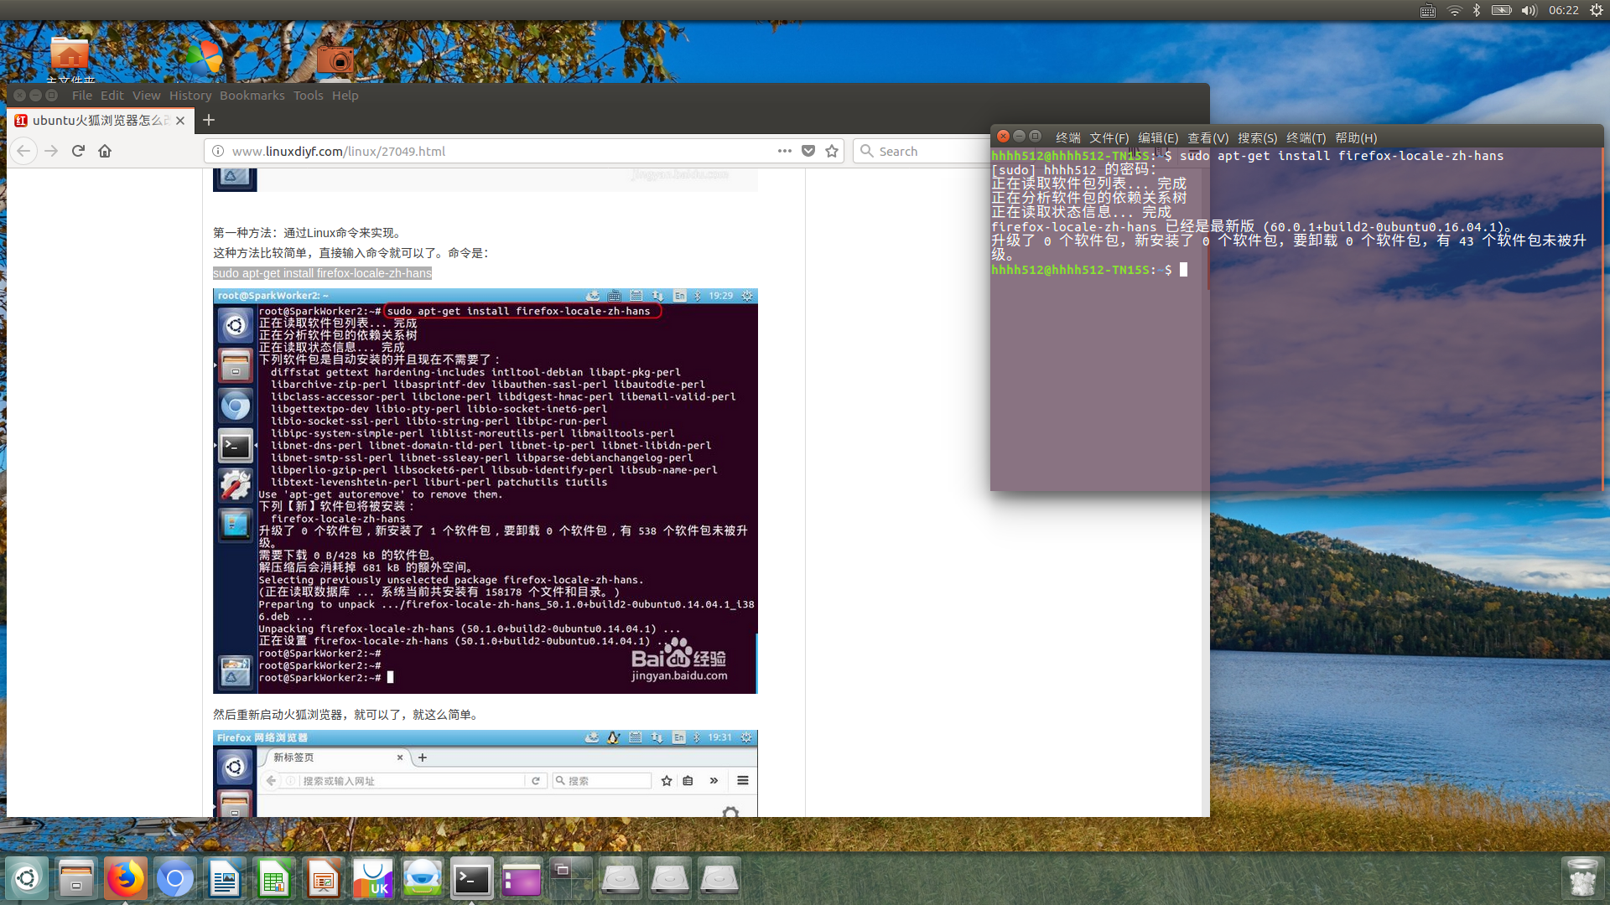1610x905 pixels.
Task: Open terminal 编辑(E) menu
Action: [1158, 137]
